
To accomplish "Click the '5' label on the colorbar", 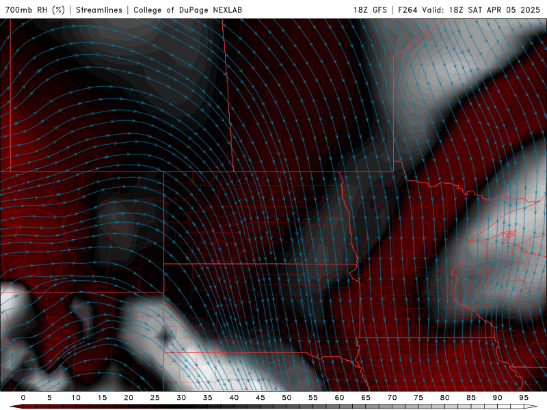I will [49, 398].
